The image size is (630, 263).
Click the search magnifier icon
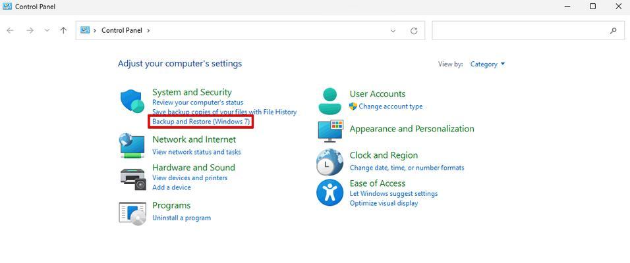[613, 30]
